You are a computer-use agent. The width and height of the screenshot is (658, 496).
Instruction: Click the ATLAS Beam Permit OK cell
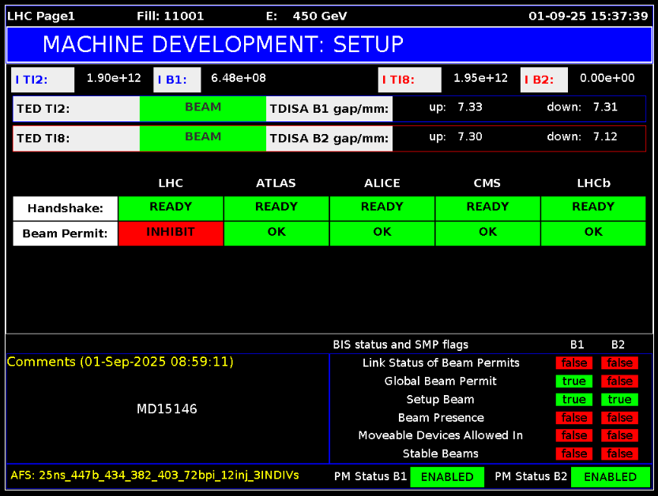(x=276, y=233)
